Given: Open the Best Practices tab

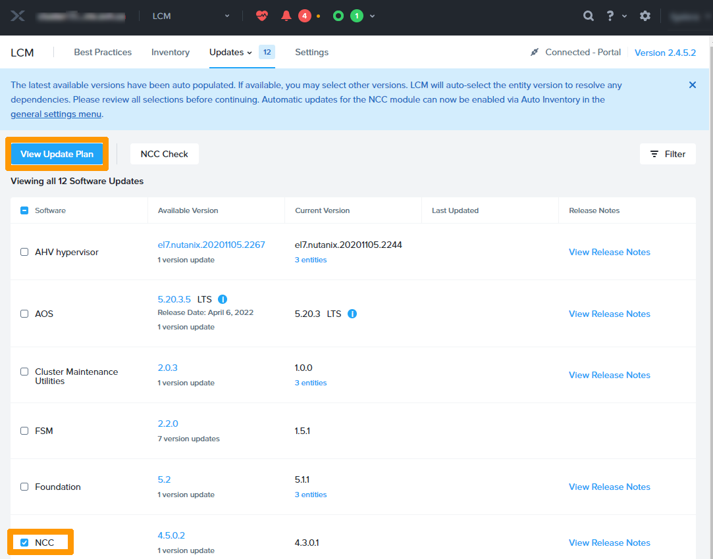Looking at the screenshot, I should 103,53.
